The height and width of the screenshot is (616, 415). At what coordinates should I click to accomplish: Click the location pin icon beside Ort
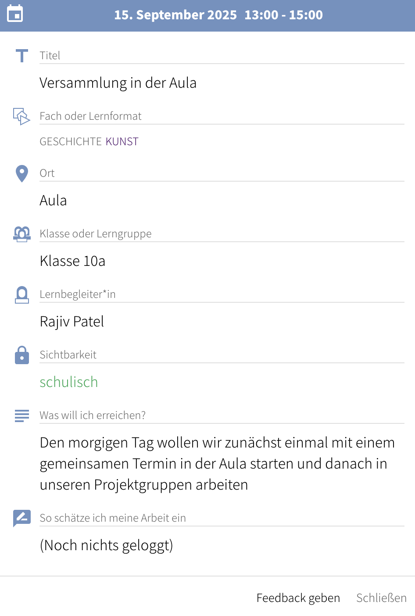[21, 174]
